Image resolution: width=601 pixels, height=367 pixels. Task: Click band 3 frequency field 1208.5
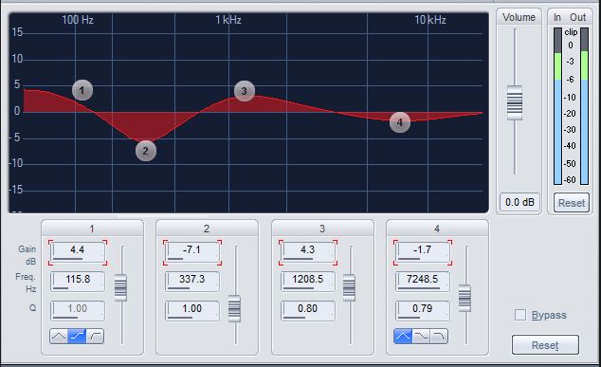tap(308, 281)
